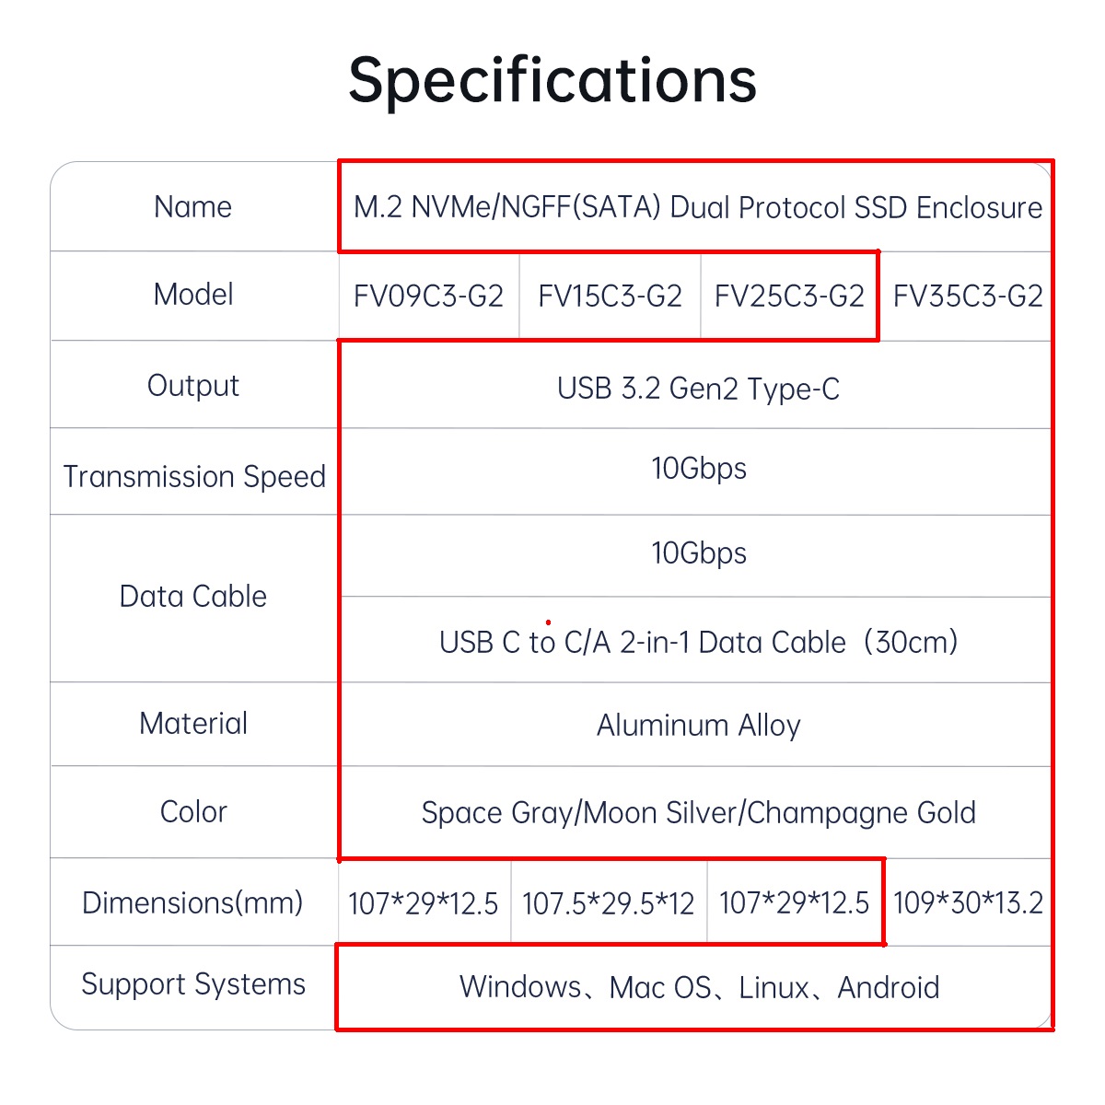This screenshot has height=1105, width=1105.
Task: Select model FV15C3-G2
Action: coord(610,297)
